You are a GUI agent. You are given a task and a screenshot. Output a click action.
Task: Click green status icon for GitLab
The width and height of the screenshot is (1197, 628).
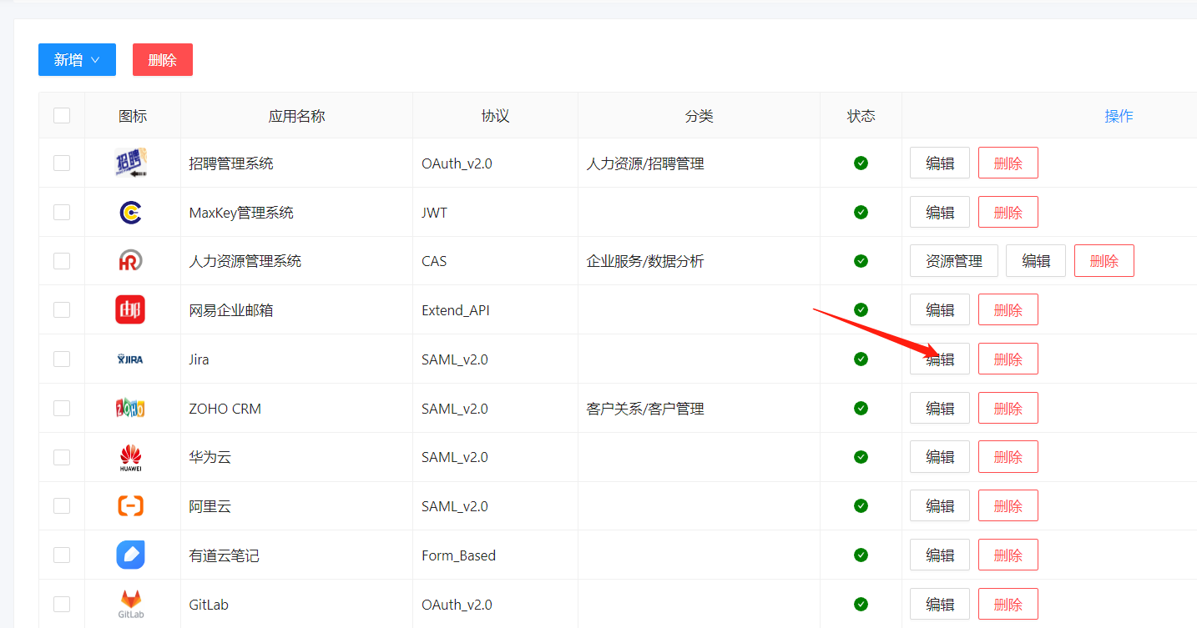[x=861, y=604]
